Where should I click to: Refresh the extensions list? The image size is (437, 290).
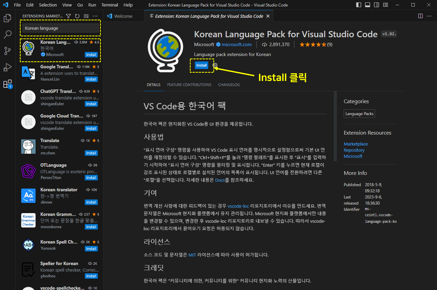point(77,16)
